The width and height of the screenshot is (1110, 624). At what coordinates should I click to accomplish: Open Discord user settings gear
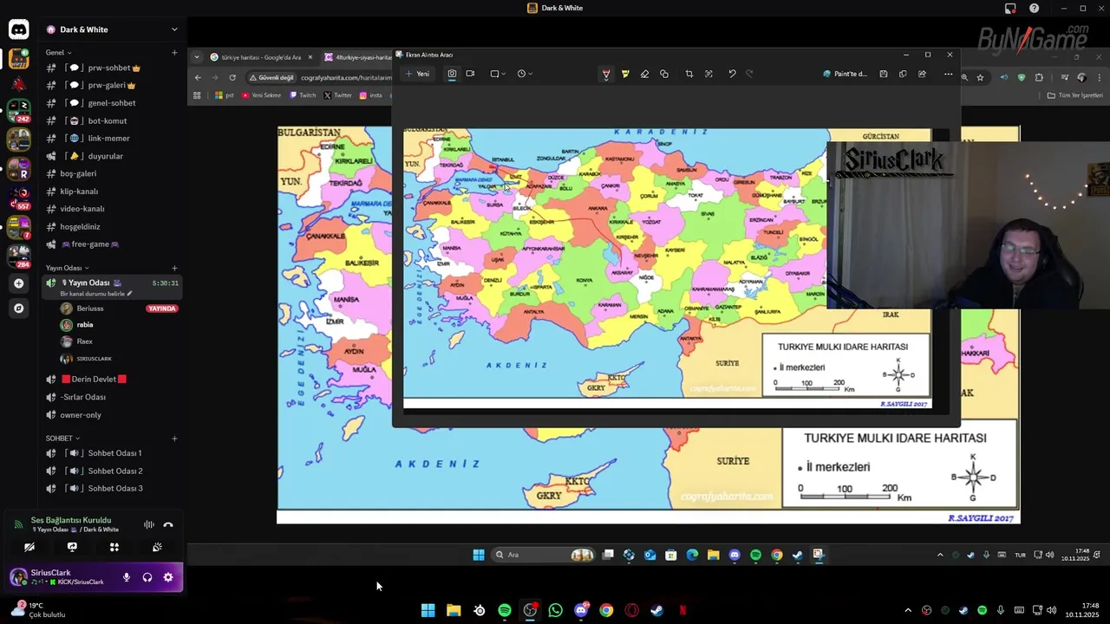pos(168,577)
